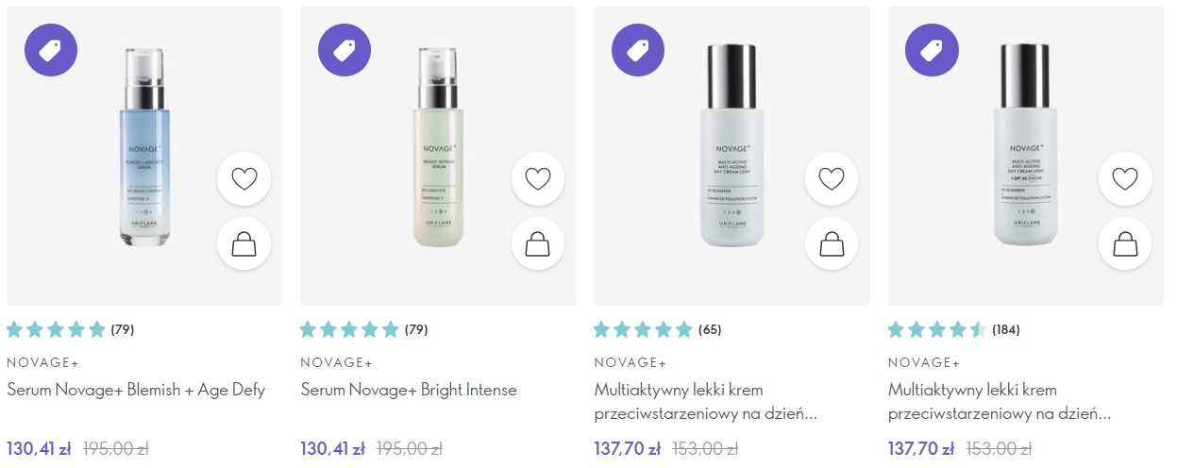Add Blemish + Age Defy serum to wishlist
This screenshot has width=1177, height=468.
[244, 178]
